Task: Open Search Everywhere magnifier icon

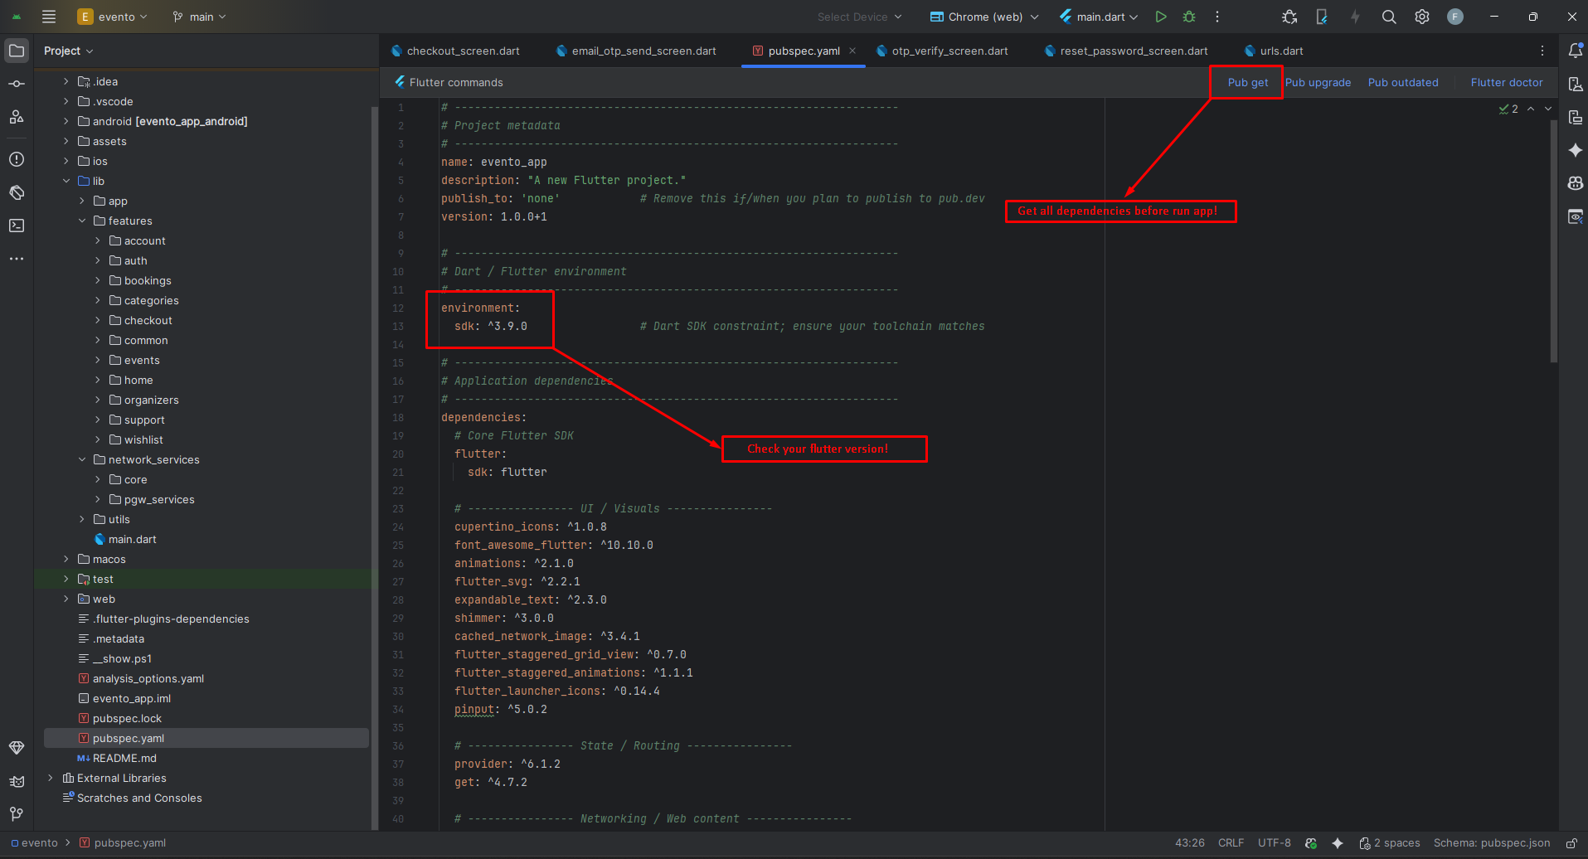Action: click(1389, 17)
